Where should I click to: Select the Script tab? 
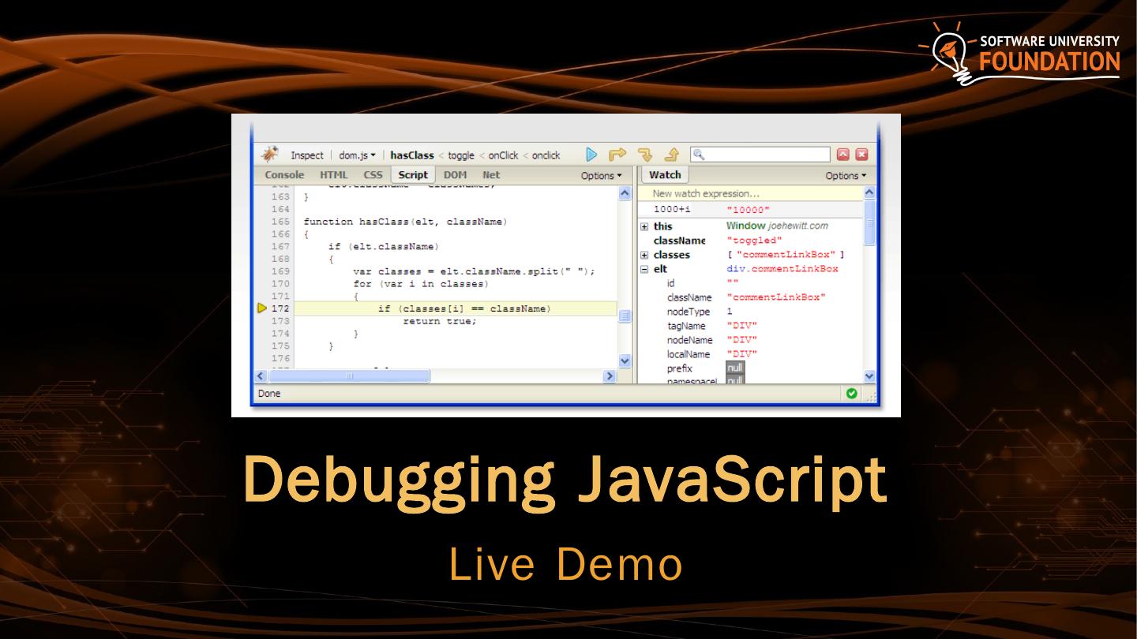coord(413,175)
